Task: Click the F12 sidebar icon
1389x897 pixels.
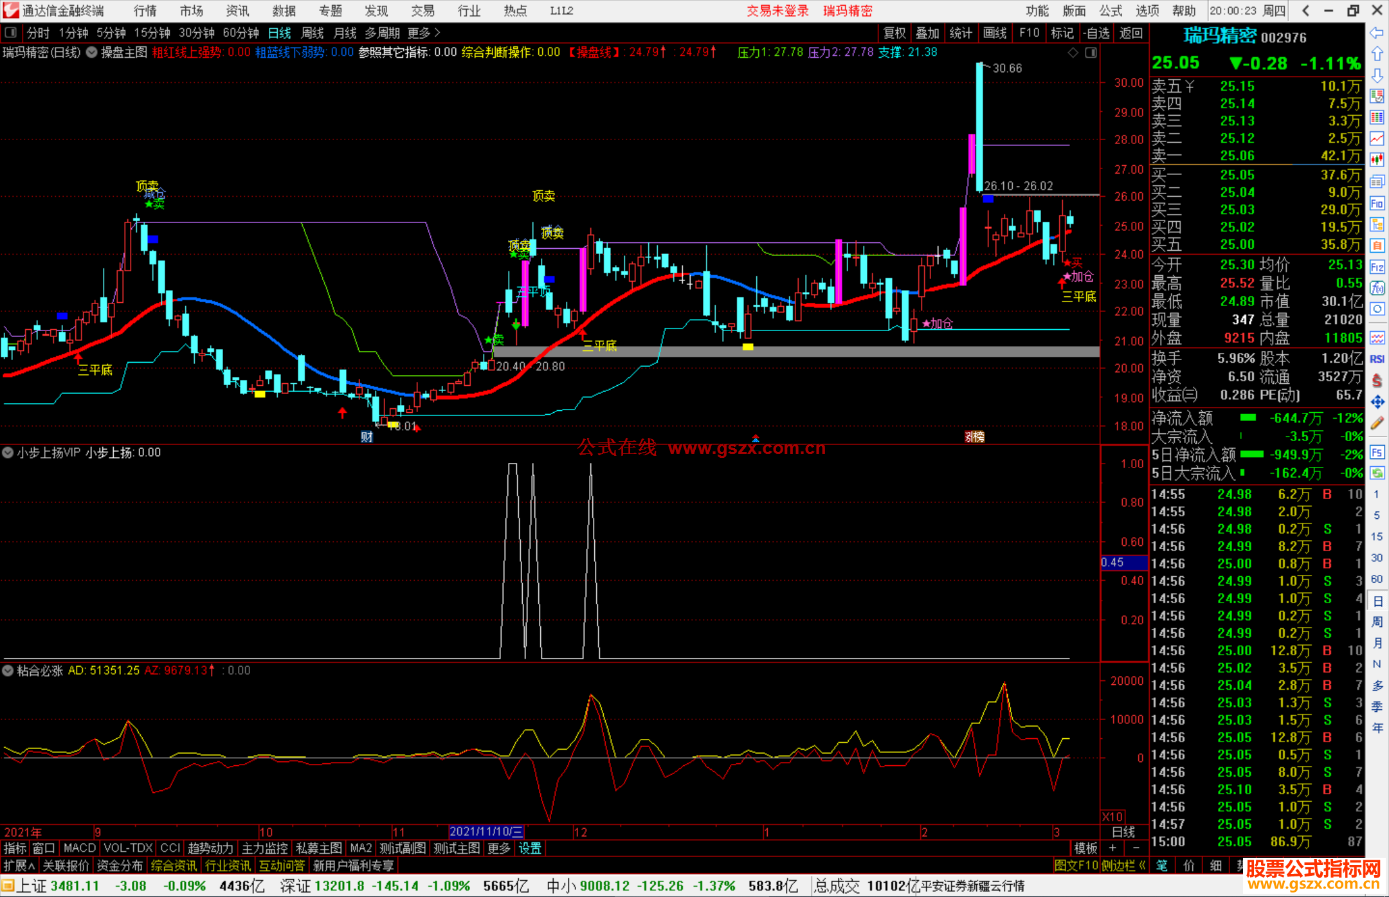Action: [x=1377, y=267]
